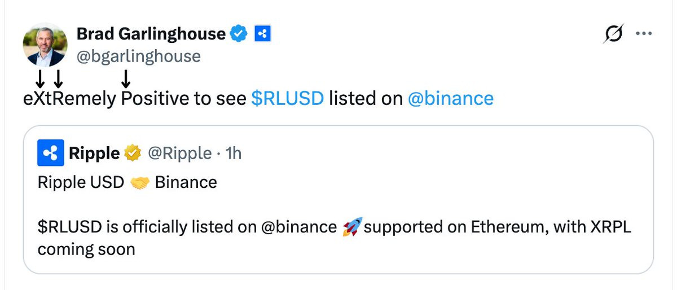Click the "coming soon" line in quoted post

coord(86,249)
